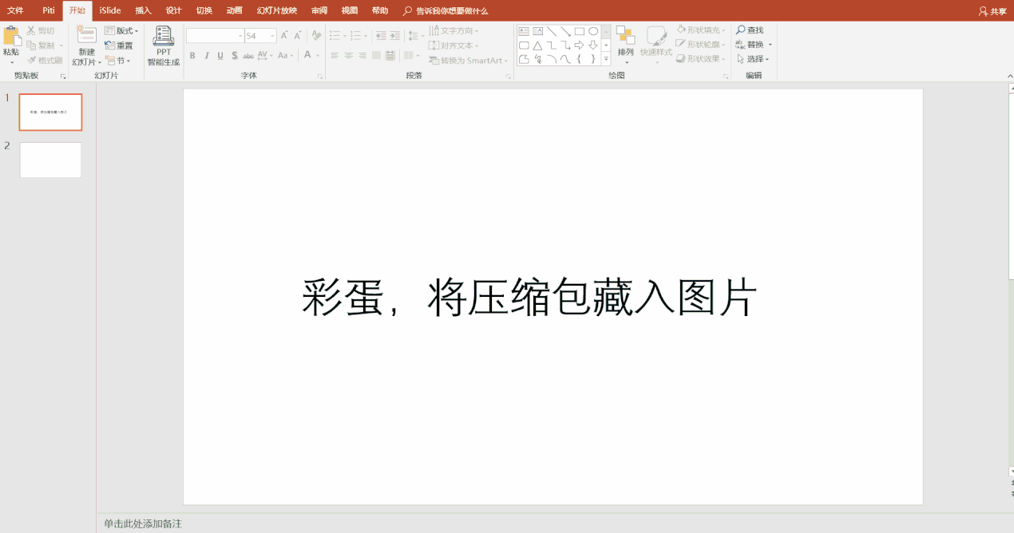The width and height of the screenshot is (1014, 533).
Task: Open the 视图 (View) menu tab
Action: [x=350, y=10]
